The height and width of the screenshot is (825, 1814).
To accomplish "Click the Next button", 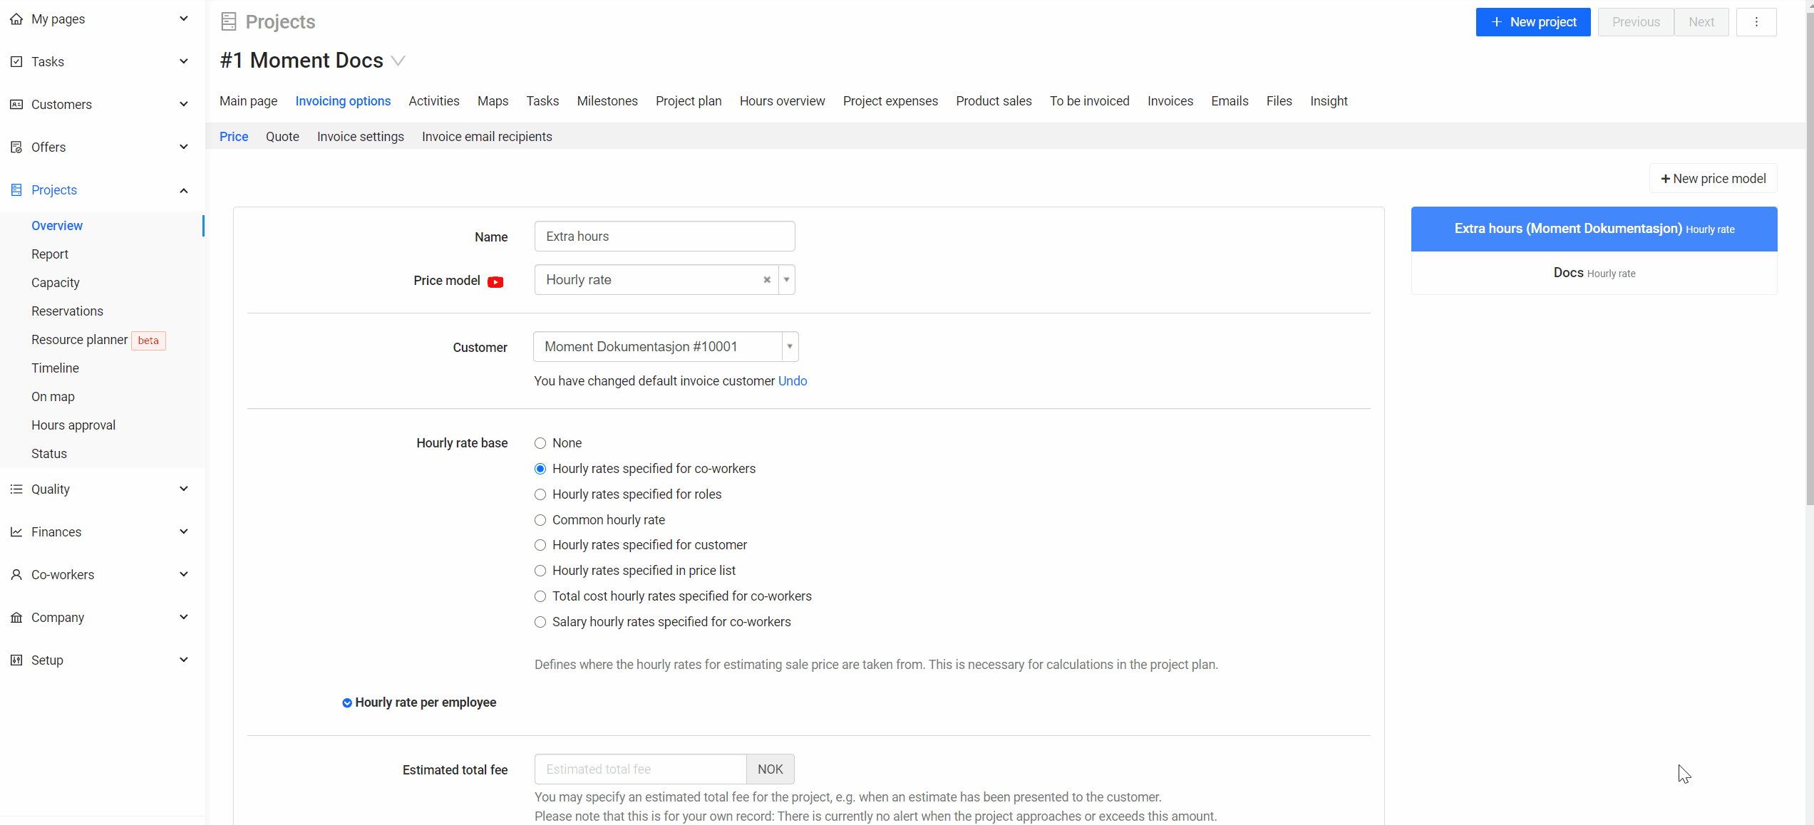I will 1701,22.
